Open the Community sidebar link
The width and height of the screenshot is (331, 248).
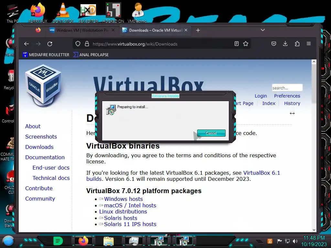point(40,199)
